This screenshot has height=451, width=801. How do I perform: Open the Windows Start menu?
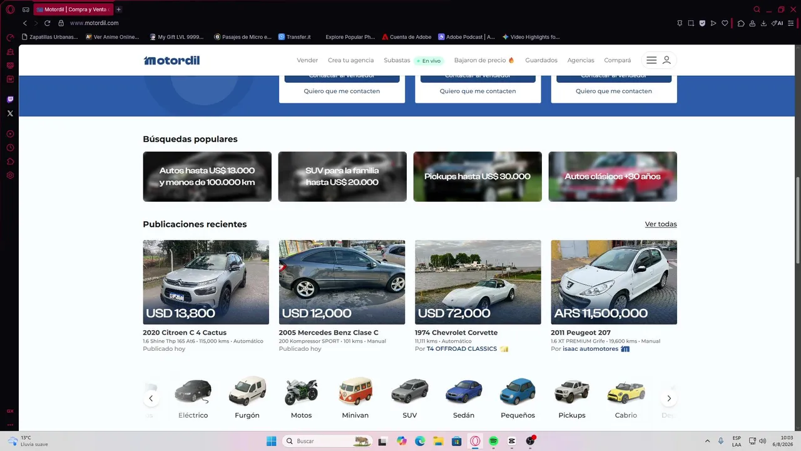pyautogui.click(x=272, y=441)
